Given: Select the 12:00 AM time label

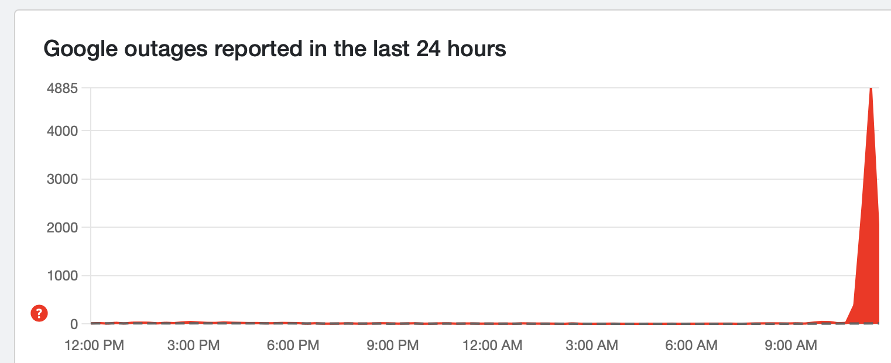Looking at the screenshot, I should 492,345.
